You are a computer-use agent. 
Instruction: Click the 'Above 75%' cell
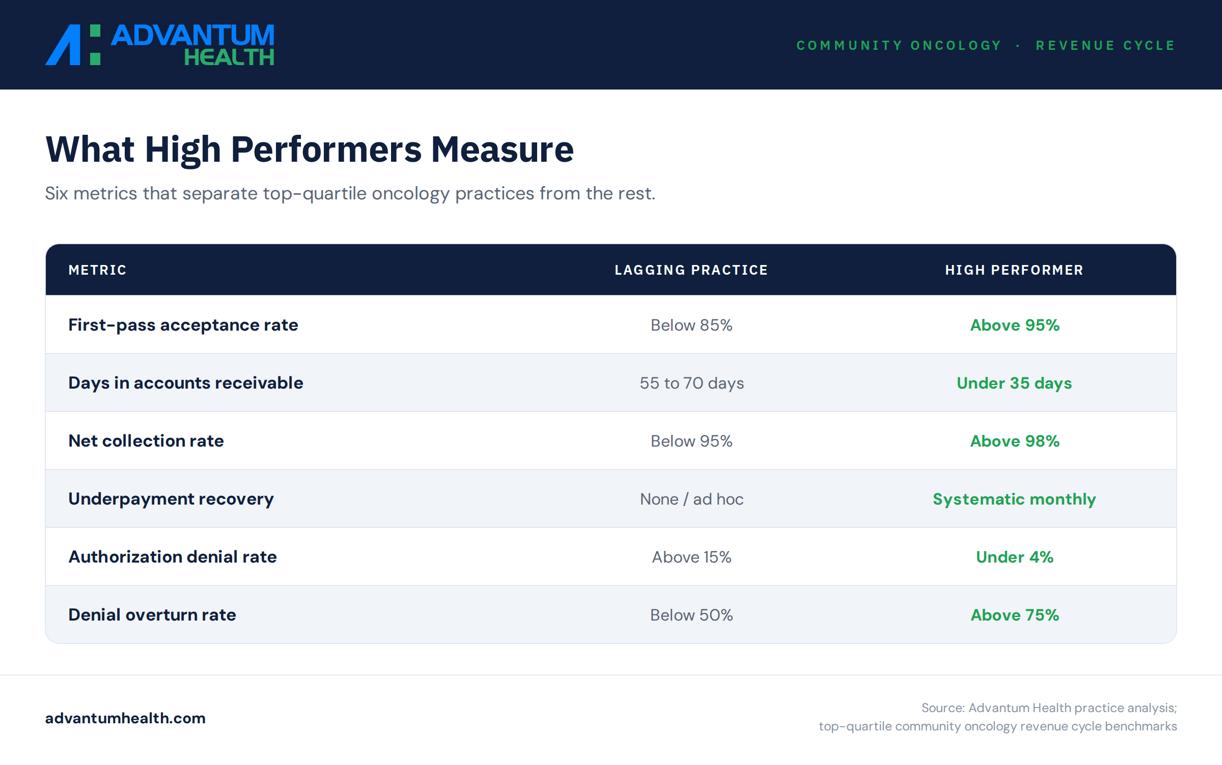(x=1015, y=615)
